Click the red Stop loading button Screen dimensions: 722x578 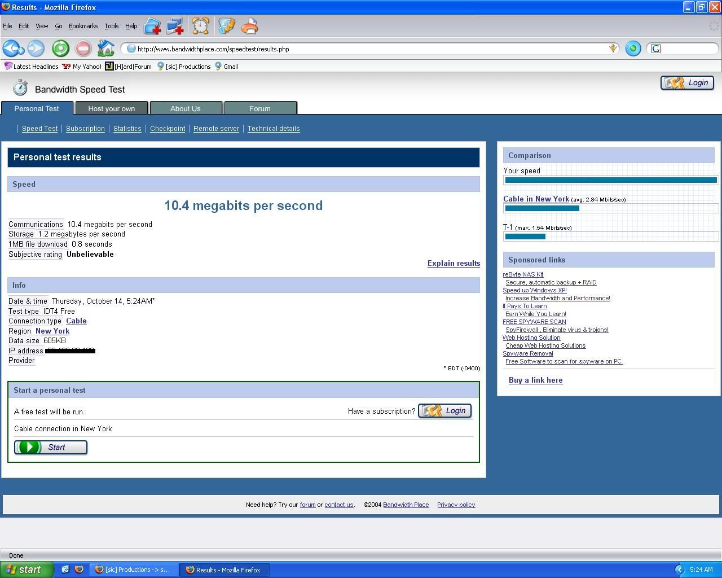coord(83,49)
